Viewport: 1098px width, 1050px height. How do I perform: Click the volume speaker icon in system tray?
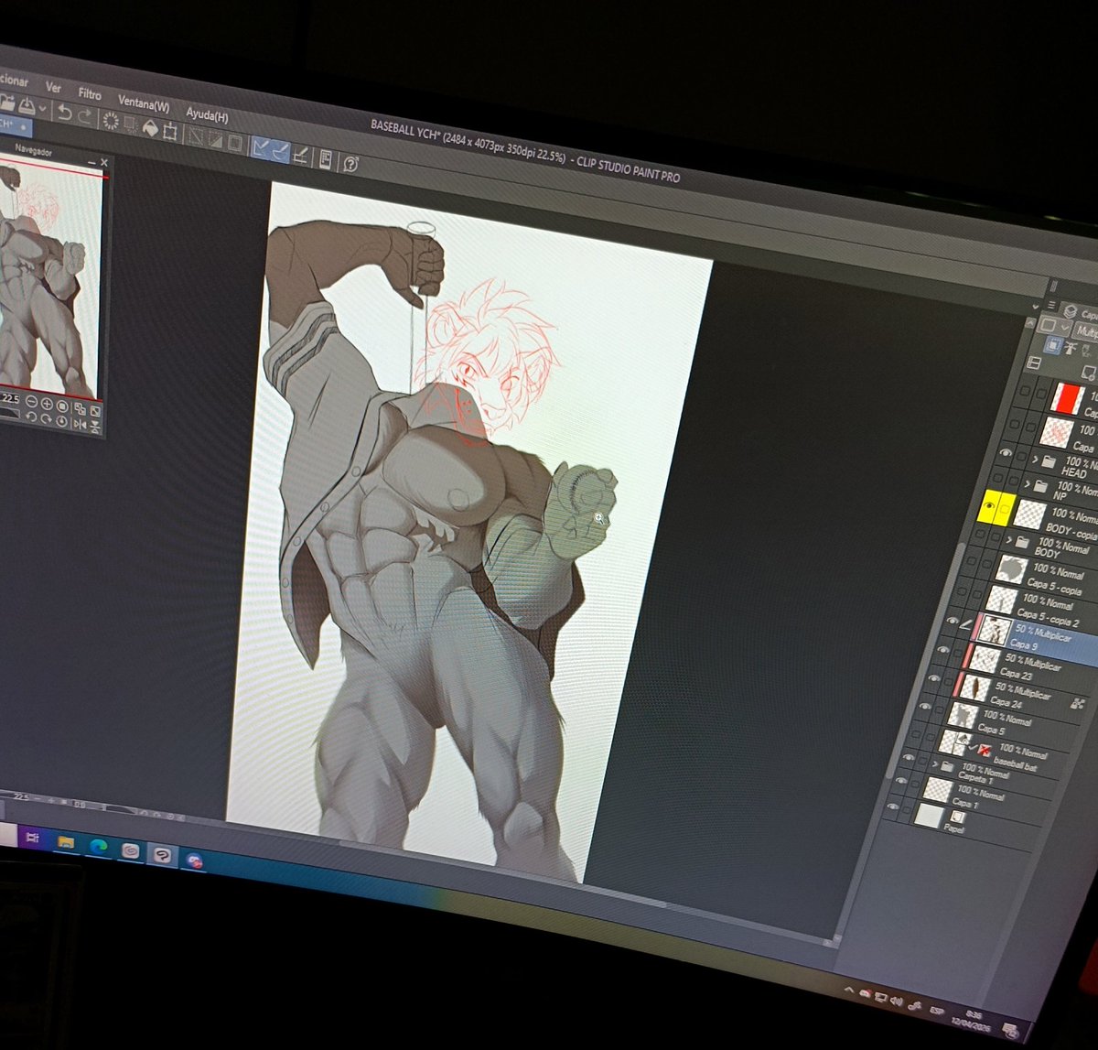(898, 1001)
